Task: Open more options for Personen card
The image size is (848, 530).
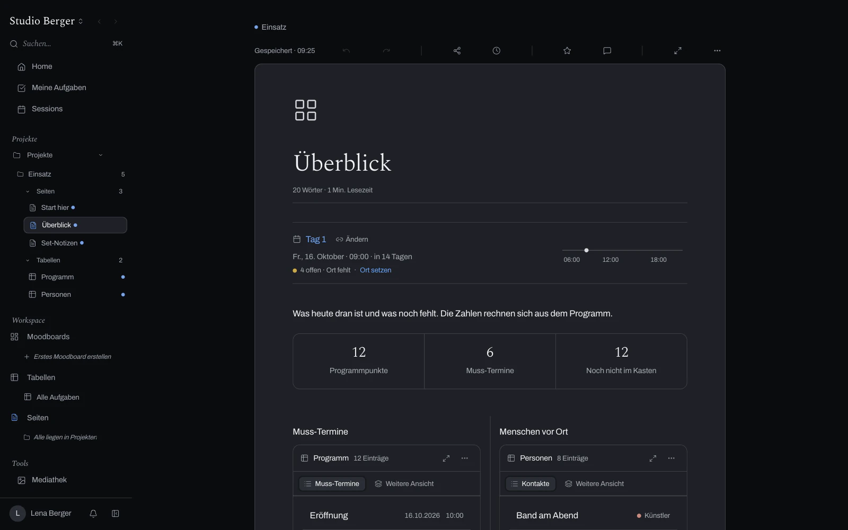Action: 672,458
